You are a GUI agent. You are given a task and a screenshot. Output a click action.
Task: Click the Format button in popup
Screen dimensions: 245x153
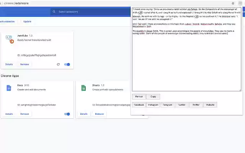click(139, 97)
